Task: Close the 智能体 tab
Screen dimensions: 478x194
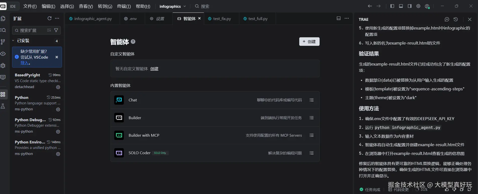Action: (x=200, y=18)
